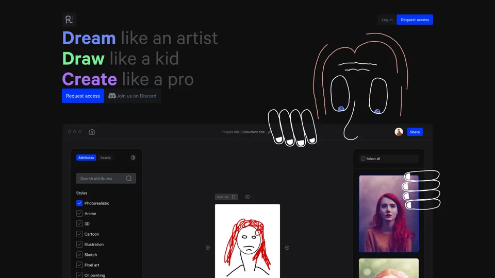Click the search magnifier in the attributes field

(129, 179)
